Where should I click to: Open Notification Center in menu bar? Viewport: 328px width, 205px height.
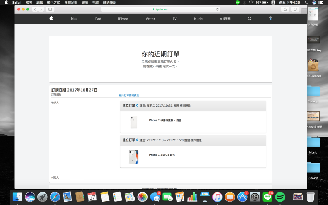coord(320,3)
